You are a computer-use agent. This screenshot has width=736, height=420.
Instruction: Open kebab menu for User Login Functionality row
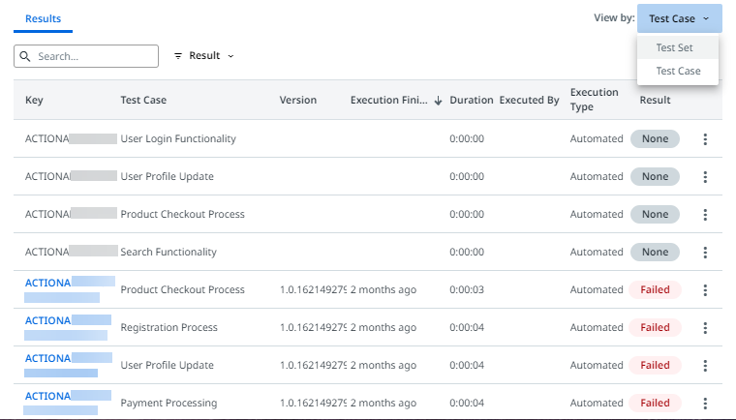pos(705,139)
